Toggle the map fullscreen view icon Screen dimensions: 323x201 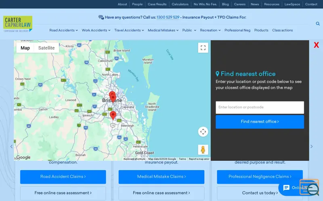tap(203, 48)
